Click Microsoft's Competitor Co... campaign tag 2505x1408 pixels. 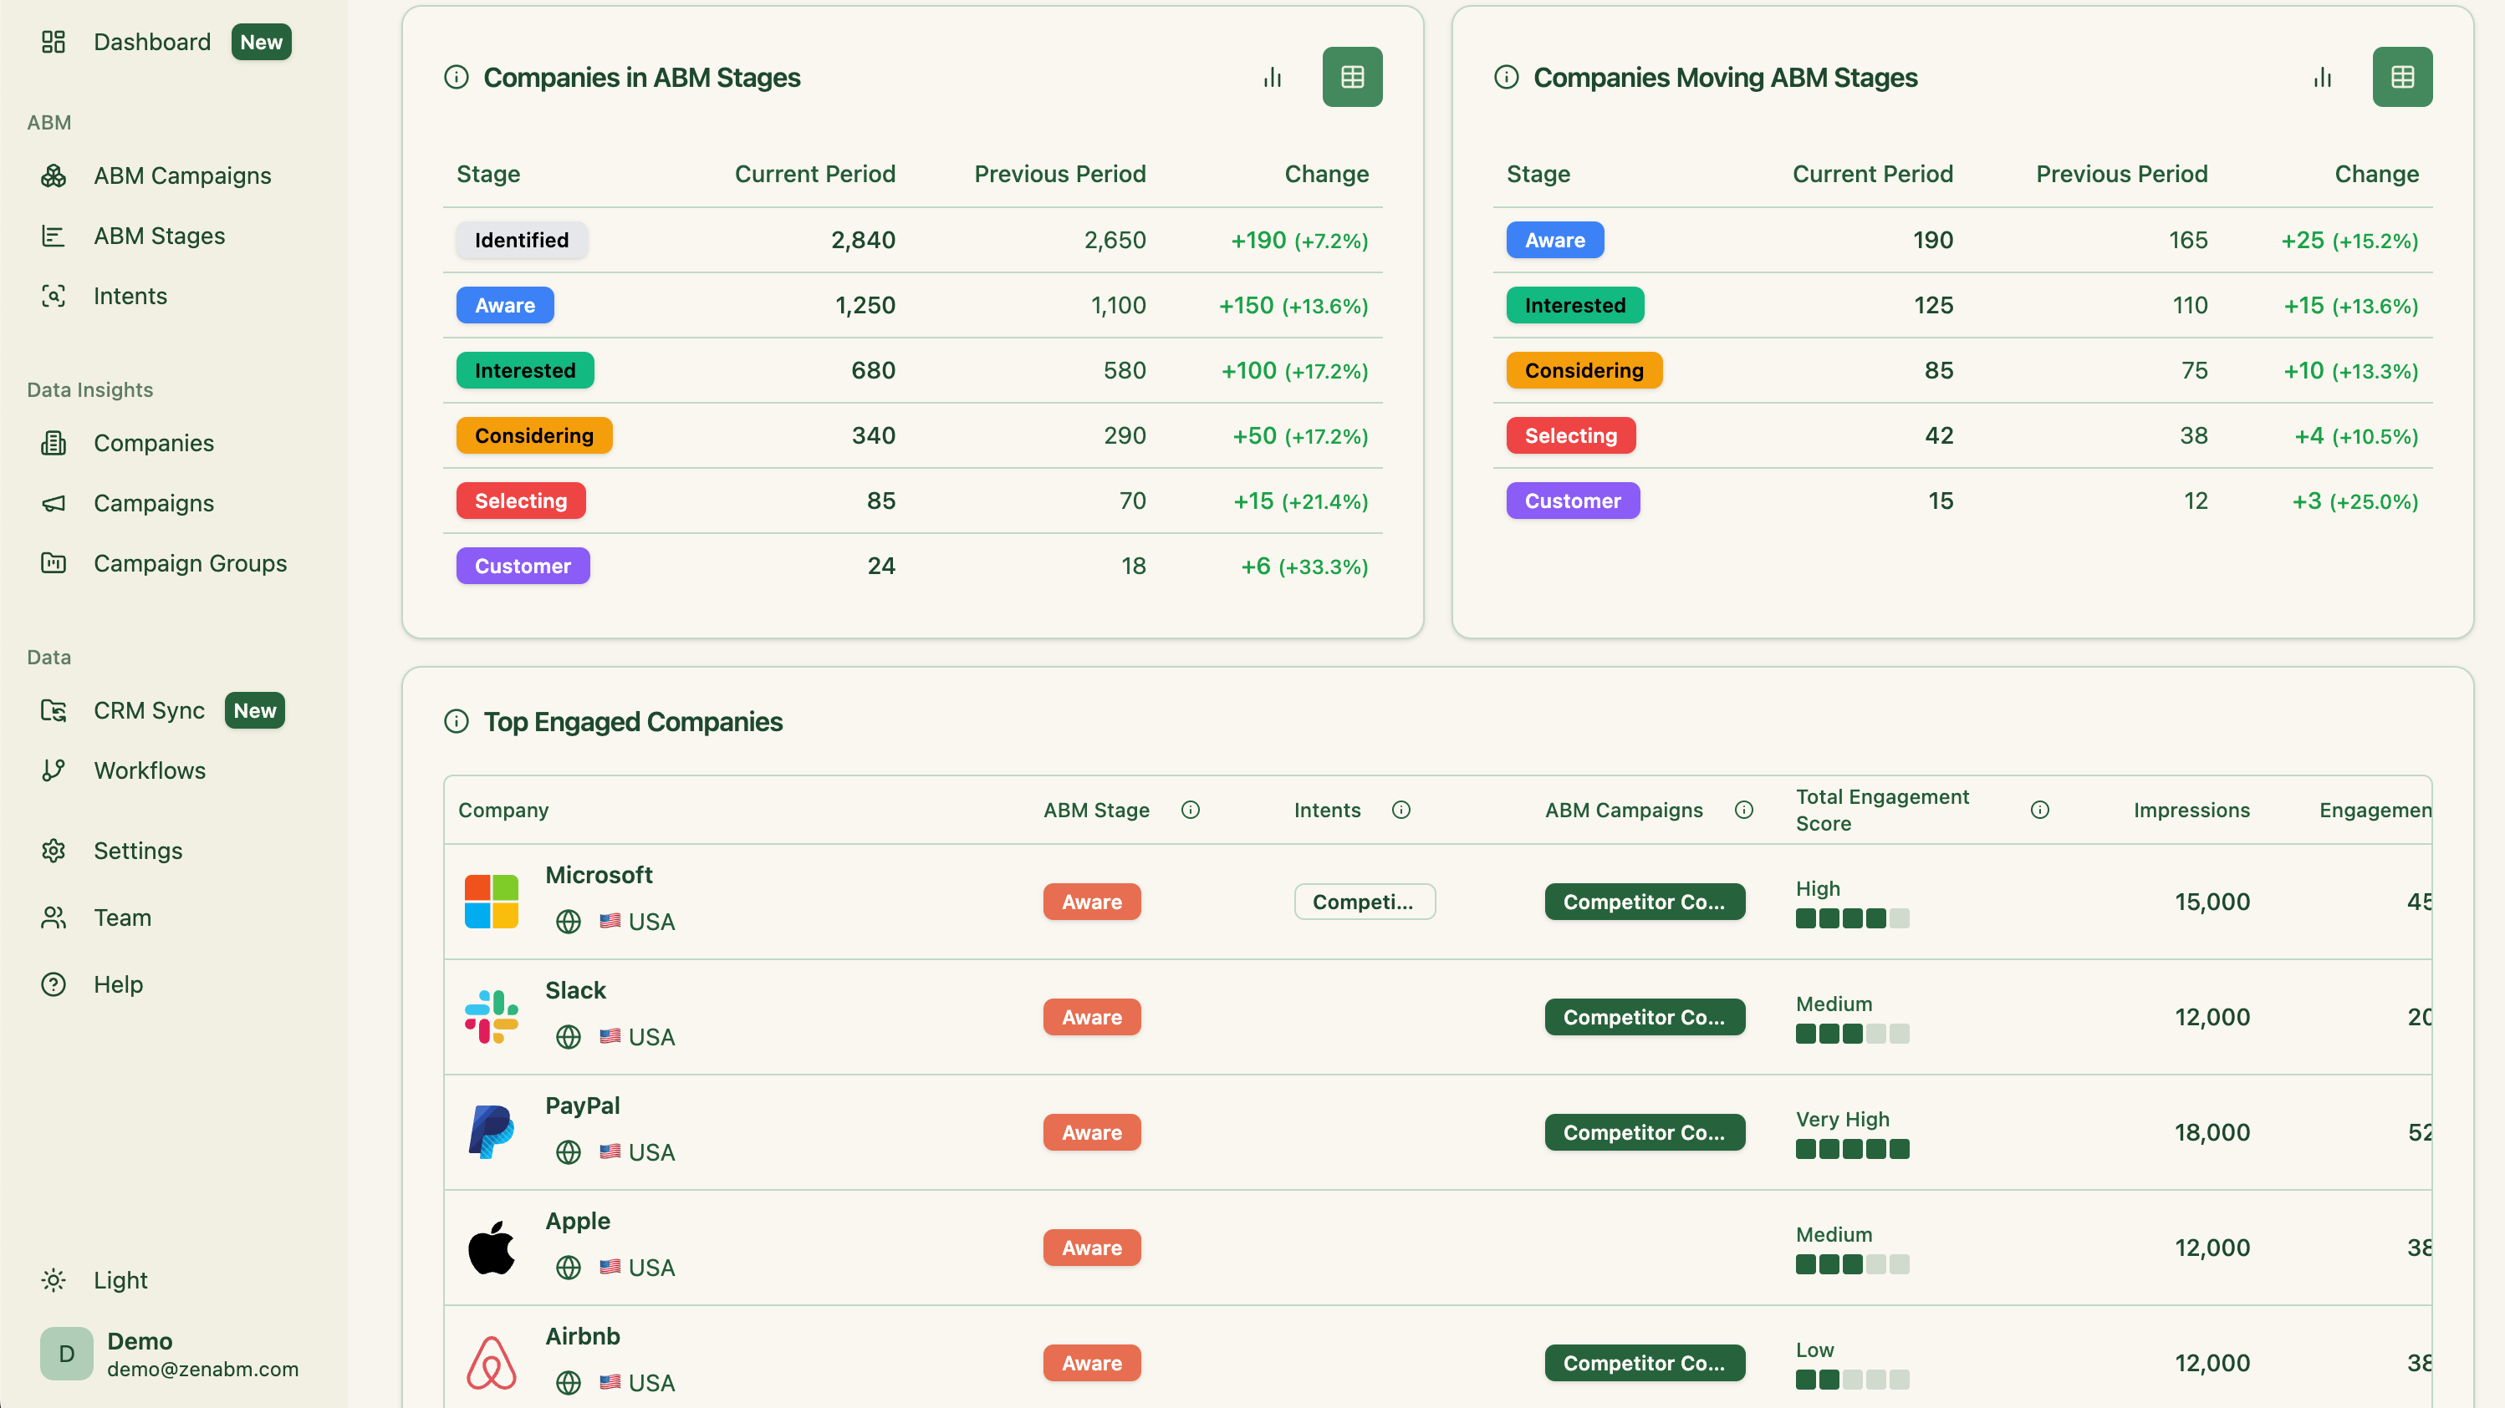1645,902
